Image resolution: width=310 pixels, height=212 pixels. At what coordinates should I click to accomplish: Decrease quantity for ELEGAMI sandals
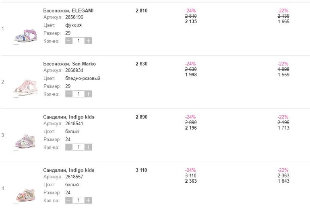coord(69,41)
